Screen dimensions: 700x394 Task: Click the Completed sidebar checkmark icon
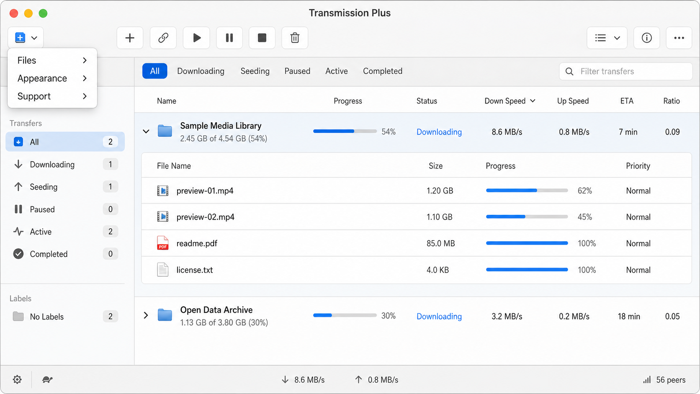(18, 254)
